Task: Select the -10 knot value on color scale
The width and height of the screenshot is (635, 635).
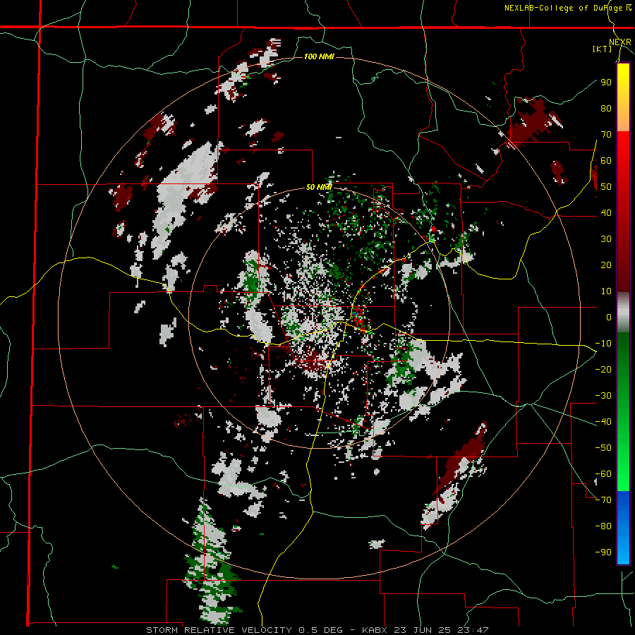Action: coord(603,344)
